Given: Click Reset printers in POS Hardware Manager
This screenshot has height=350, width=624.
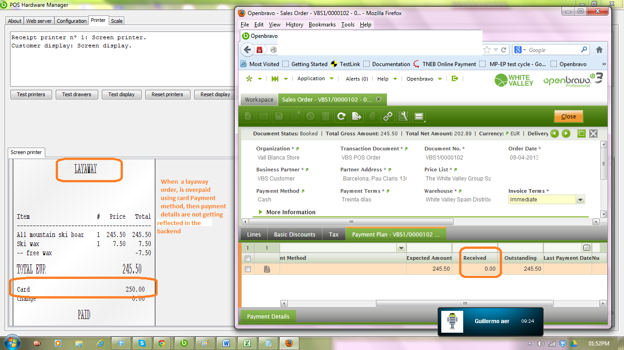Looking at the screenshot, I should [x=167, y=94].
